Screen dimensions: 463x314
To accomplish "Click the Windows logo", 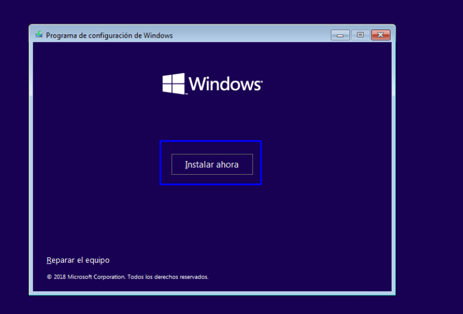I will coord(212,84).
